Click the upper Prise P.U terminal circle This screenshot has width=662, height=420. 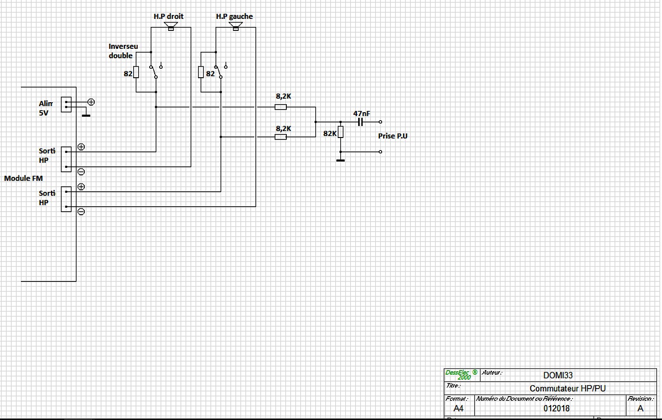[381, 122]
